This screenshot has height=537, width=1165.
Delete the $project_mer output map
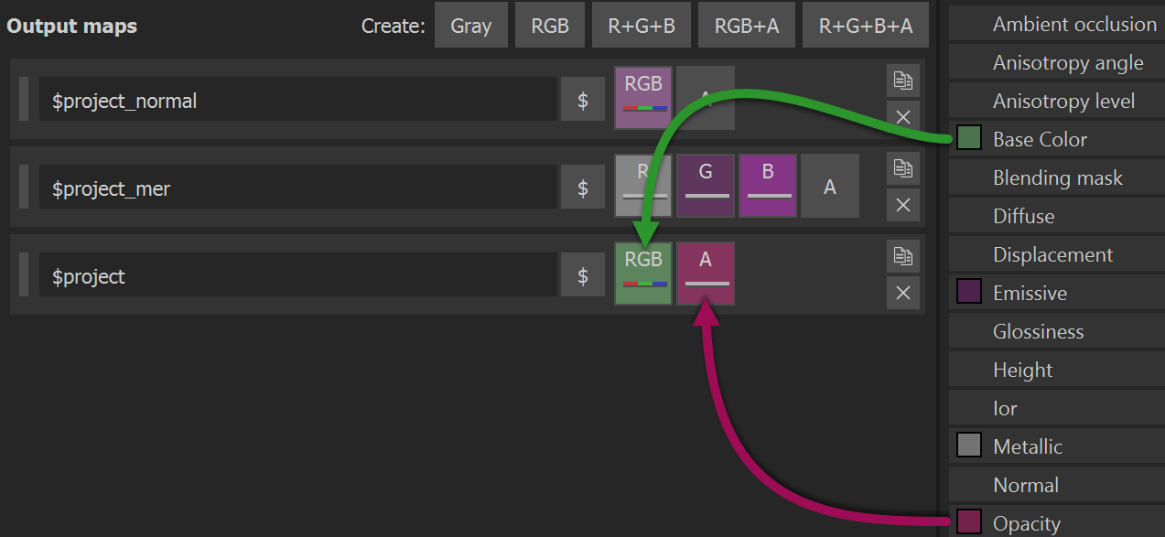point(903,204)
